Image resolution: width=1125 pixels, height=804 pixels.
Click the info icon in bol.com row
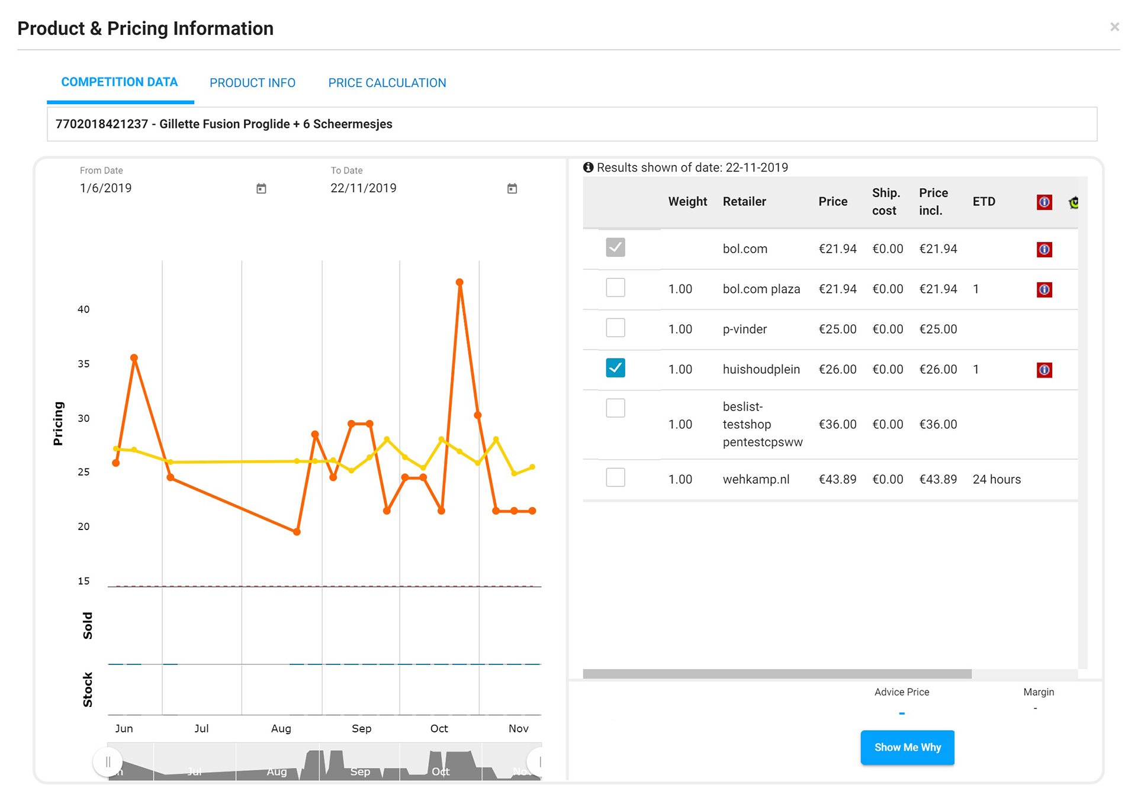[x=1044, y=249]
